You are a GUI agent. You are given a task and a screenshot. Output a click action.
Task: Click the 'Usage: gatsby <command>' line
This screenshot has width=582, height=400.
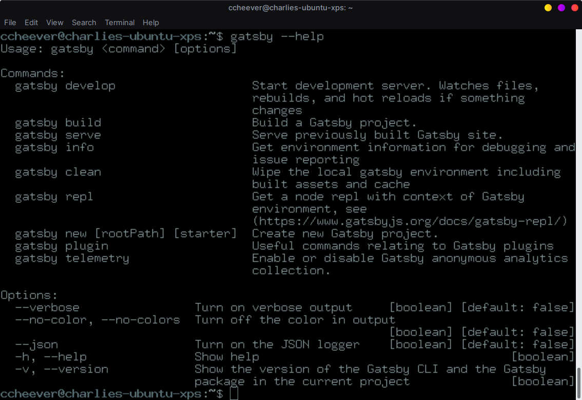pos(118,48)
